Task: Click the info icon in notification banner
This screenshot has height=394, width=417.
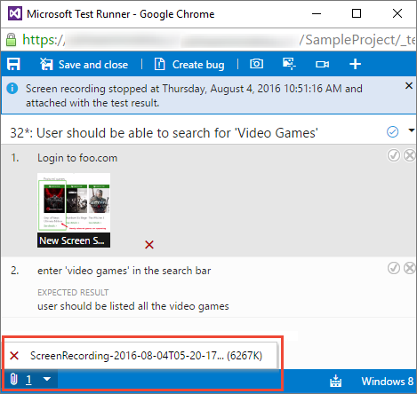Action: [12, 89]
